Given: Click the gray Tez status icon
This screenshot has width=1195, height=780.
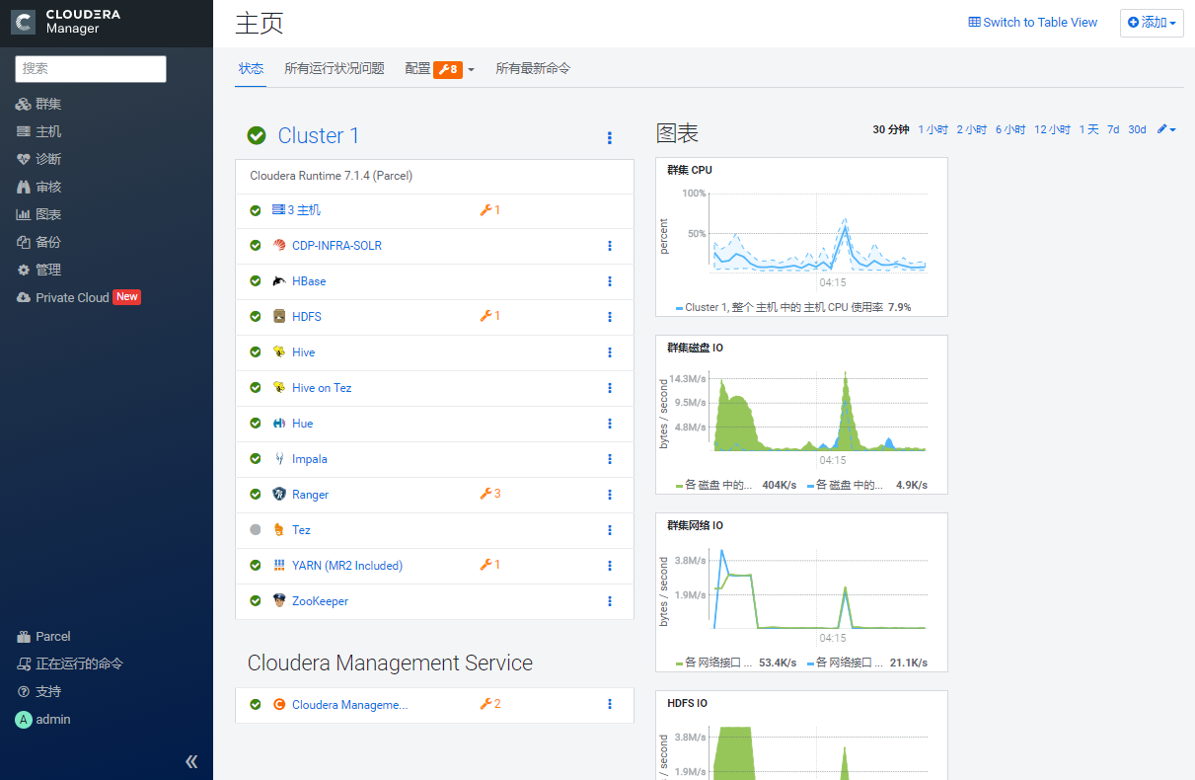Looking at the screenshot, I should click(256, 530).
